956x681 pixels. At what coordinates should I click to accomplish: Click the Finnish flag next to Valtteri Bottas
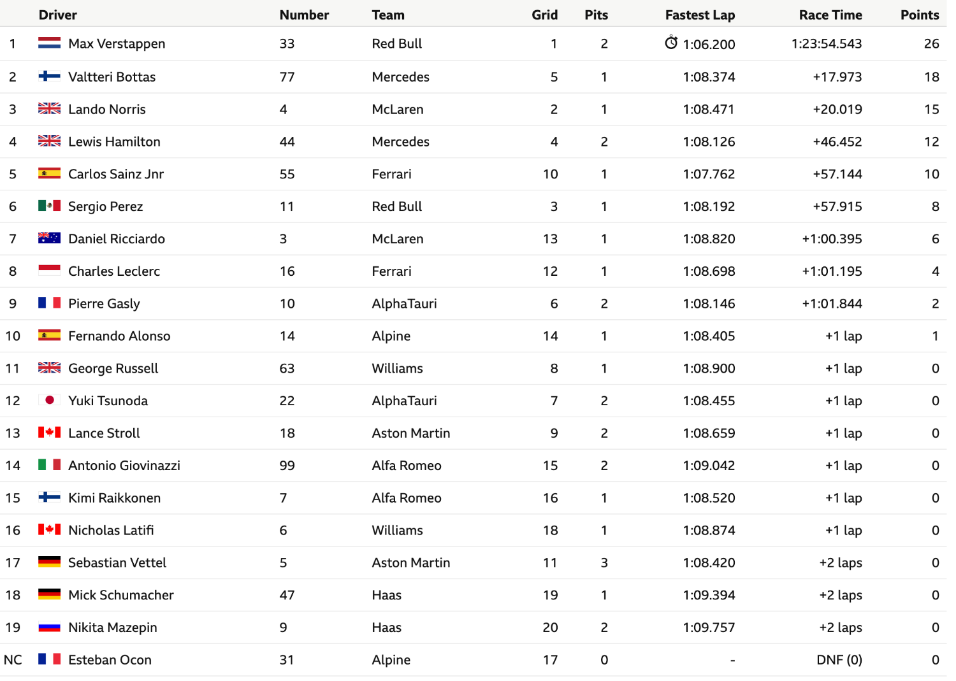pyautogui.click(x=49, y=76)
